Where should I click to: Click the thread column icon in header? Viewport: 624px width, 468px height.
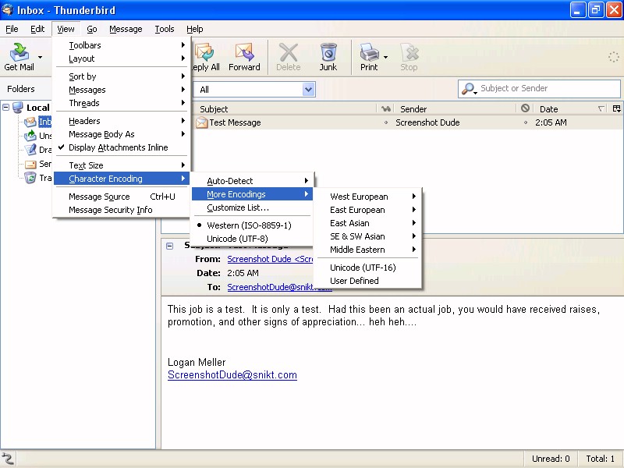point(385,108)
